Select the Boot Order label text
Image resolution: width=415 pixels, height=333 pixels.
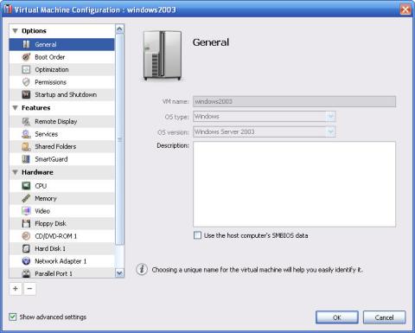click(x=50, y=57)
